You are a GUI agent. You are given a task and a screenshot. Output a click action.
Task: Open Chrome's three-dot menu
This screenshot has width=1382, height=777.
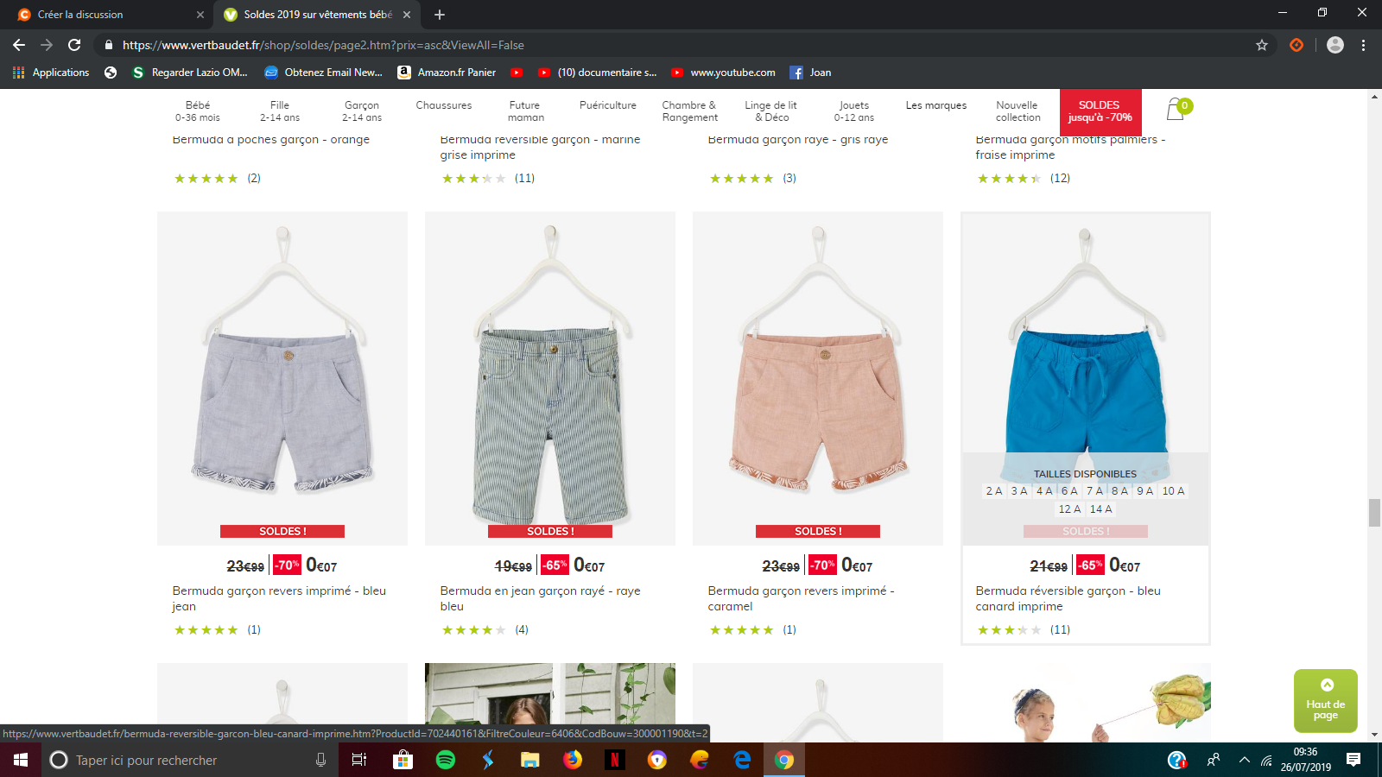click(1363, 45)
